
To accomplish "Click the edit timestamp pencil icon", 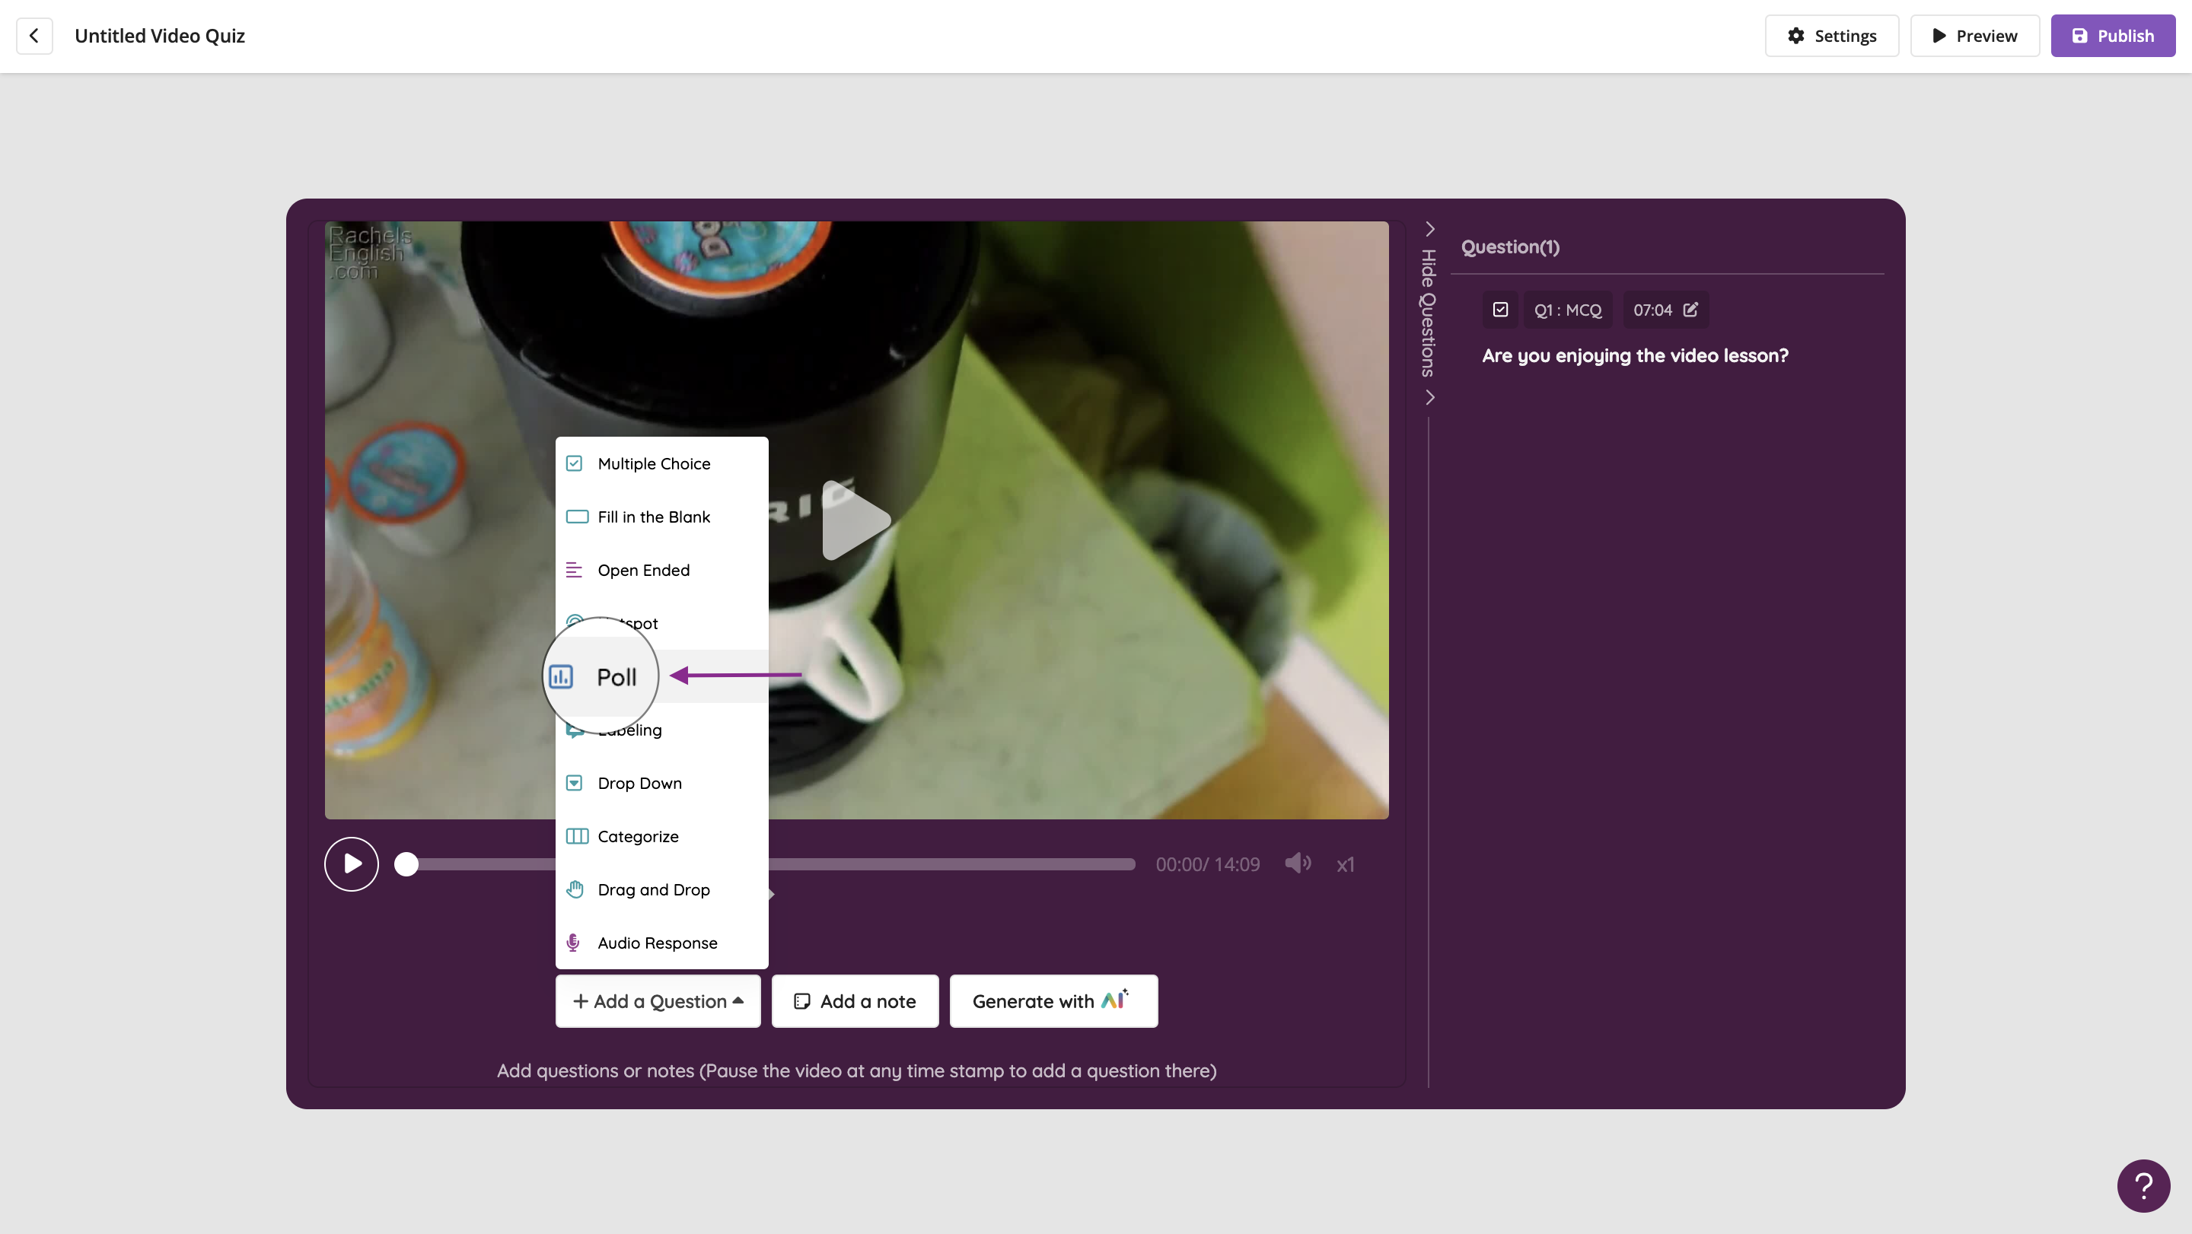I will click(1690, 310).
